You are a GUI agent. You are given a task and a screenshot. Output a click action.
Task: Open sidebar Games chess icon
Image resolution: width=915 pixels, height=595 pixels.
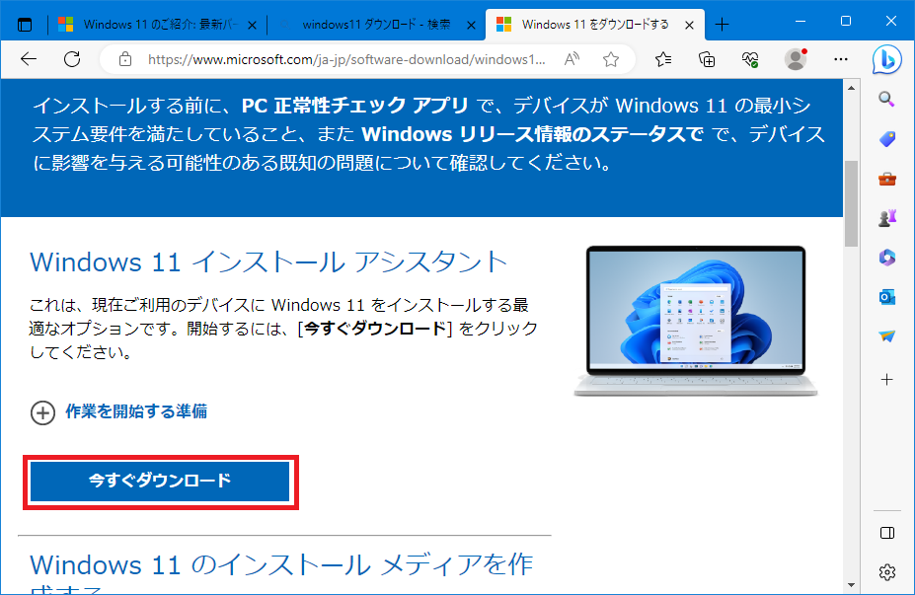(x=887, y=218)
